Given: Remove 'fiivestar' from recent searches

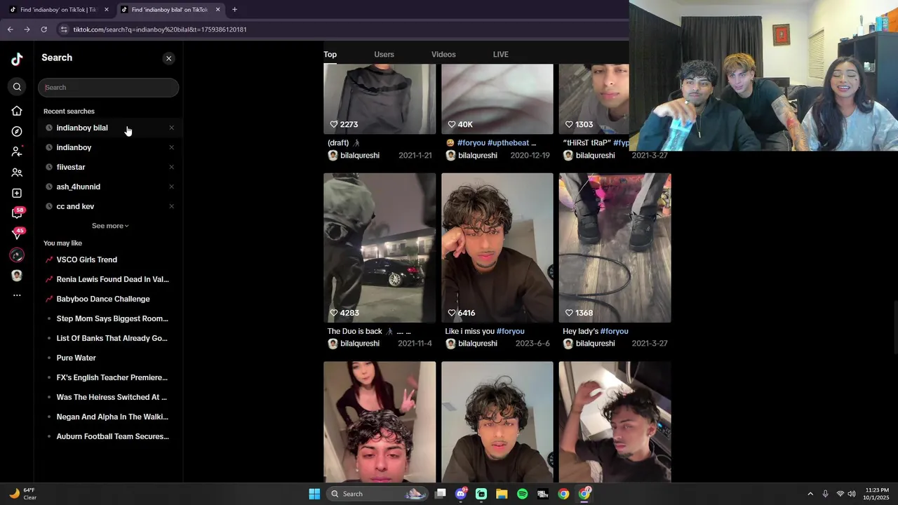Looking at the screenshot, I should point(171,167).
